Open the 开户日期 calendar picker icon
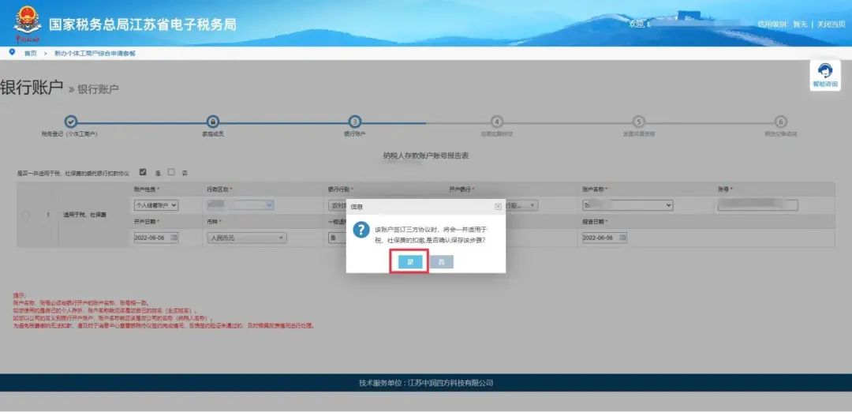This screenshot has height=416, width=852. coord(174,238)
